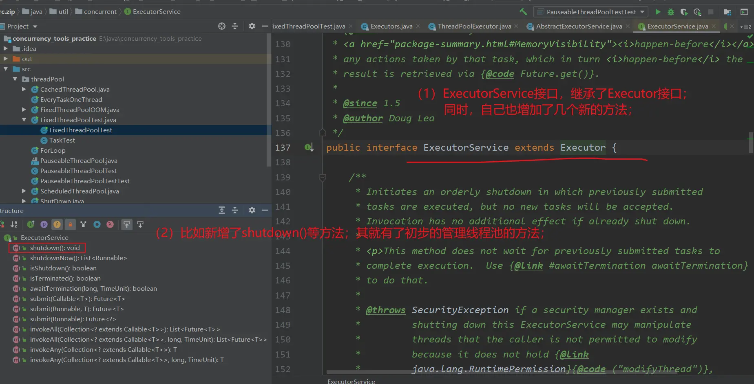Click the green Run button
Image resolution: width=754 pixels, height=384 pixels.
tap(657, 12)
